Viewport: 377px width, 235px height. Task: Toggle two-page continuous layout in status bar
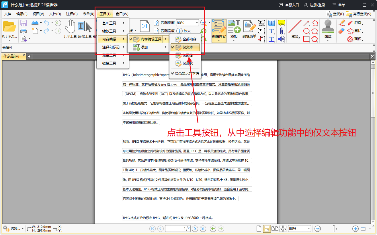pos(283,228)
